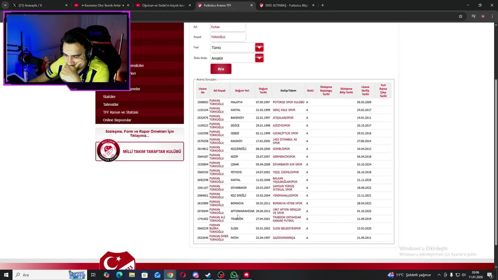
Task: Open a new Chrome tab
Action: click(x=323, y=5)
